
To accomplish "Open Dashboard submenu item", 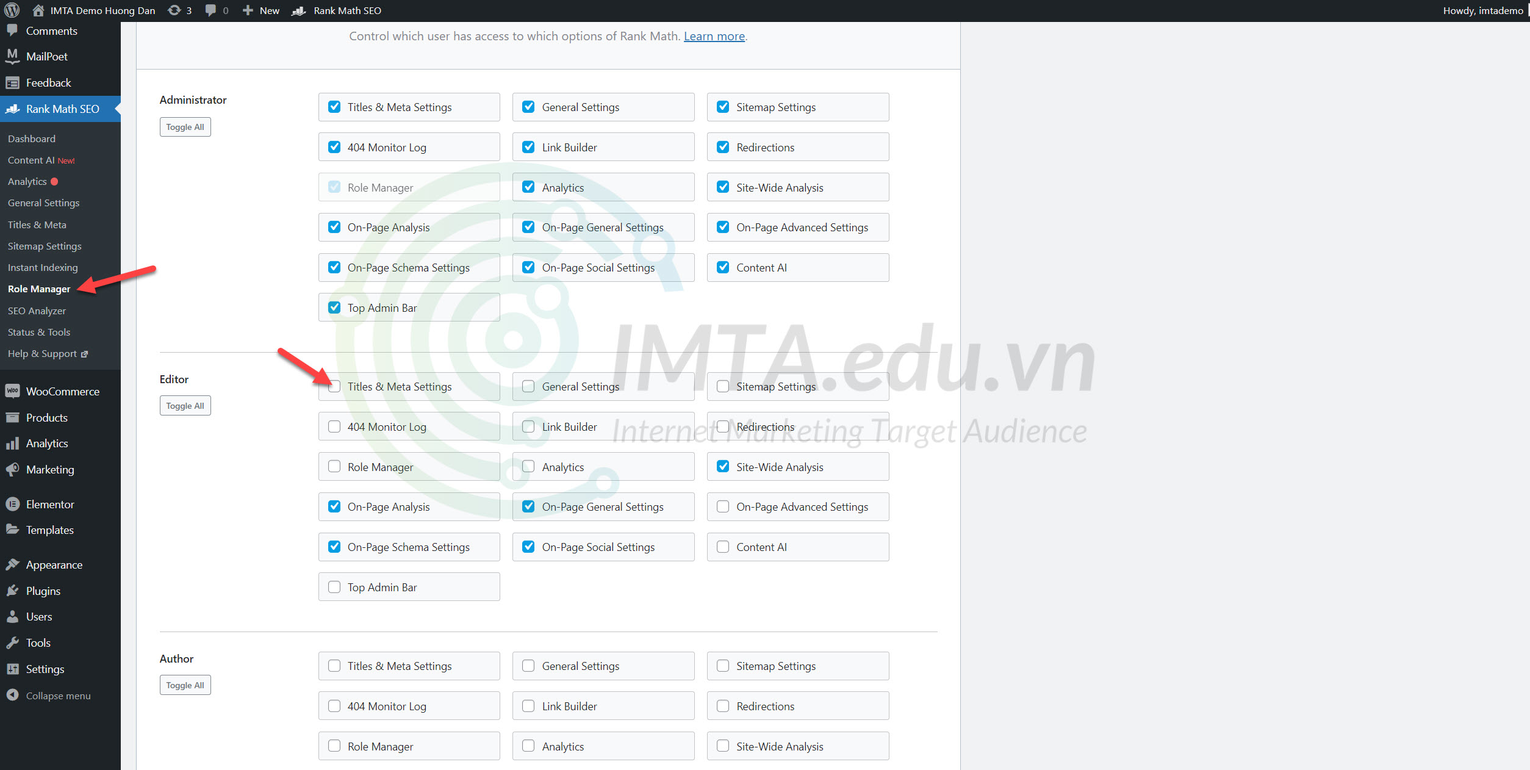I will coord(32,139).
